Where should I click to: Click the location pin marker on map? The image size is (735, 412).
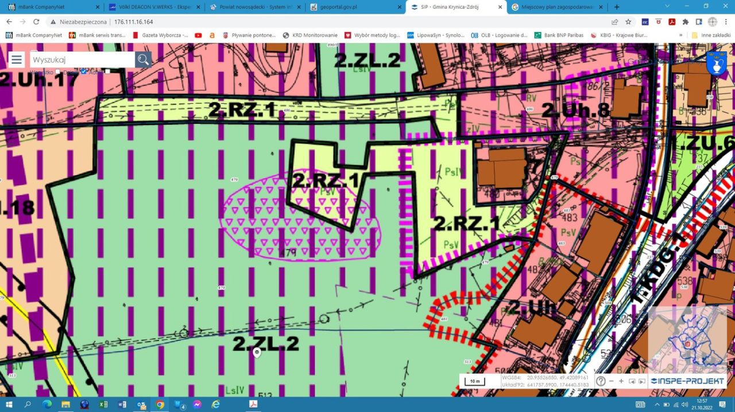pos(257,352)
